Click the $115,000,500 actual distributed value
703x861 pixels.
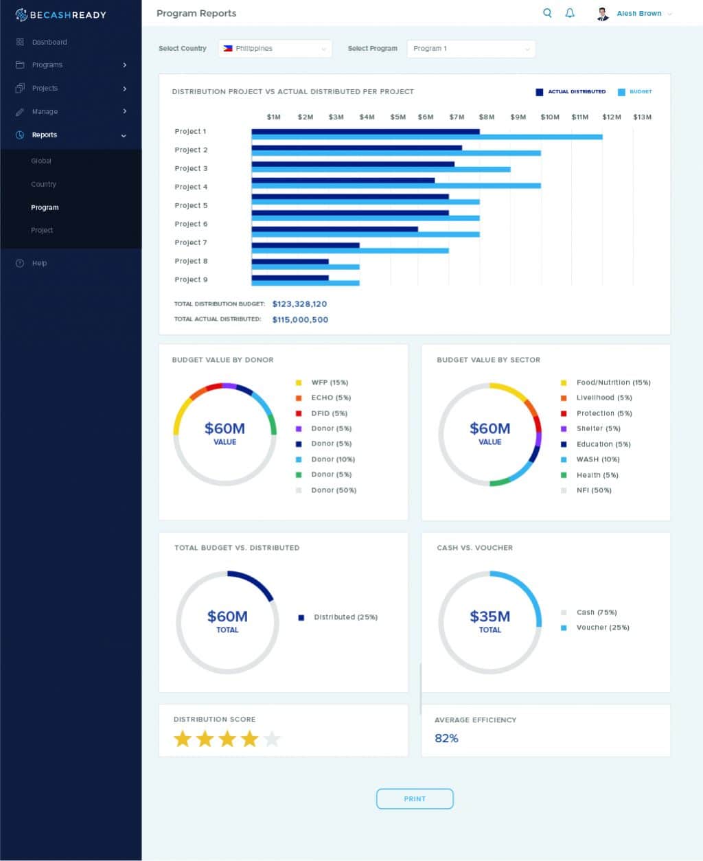coord(300,319)
